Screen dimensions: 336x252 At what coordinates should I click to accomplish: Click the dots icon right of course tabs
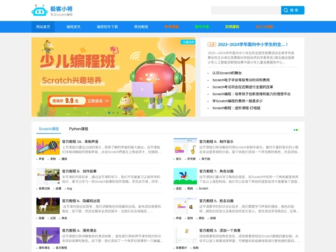297,130
